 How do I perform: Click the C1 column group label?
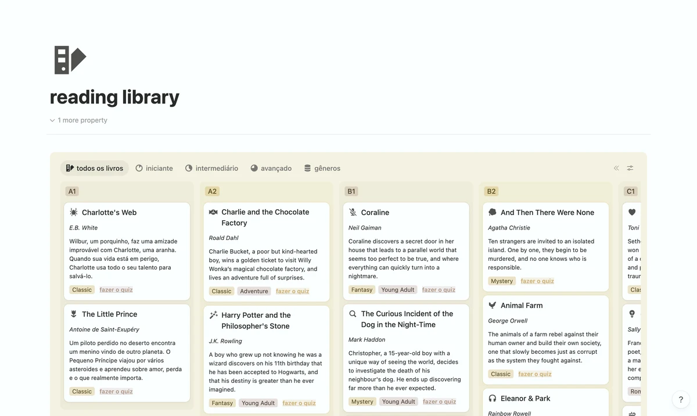[x=631, y=191]
